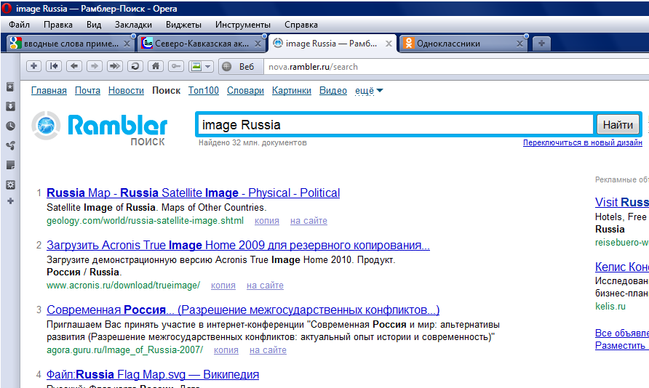Open a new tab with tab bar plus
649x388 pixels.
tap(541, 44)
